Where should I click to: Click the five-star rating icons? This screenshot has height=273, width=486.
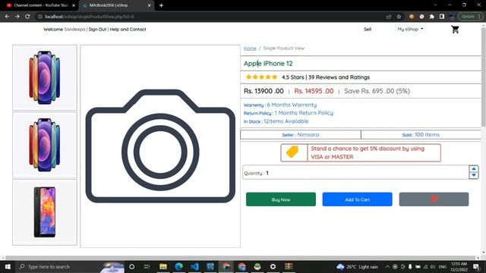pyautogui.click(x=261, y=77)
